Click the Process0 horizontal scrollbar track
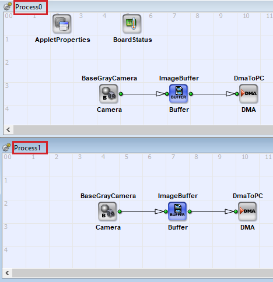Screen dimensions: 273x282 click(143, 129)
